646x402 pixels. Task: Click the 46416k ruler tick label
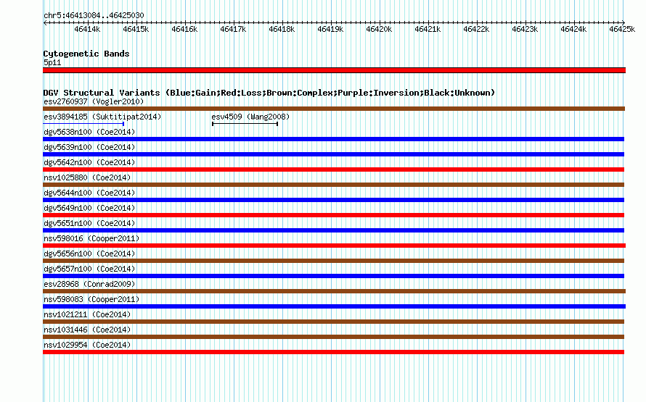click(184, 29)
